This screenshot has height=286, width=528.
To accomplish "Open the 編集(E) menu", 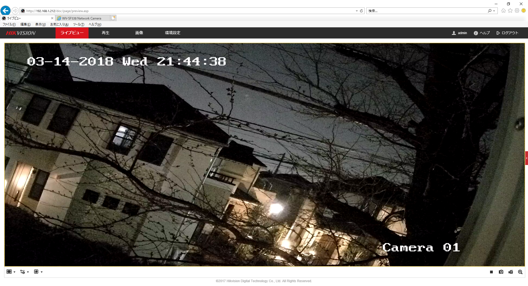I will (x=26, y=24).
